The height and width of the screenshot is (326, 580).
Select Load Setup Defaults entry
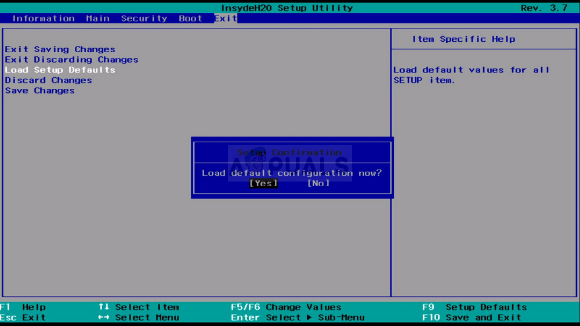coord(60,70)
